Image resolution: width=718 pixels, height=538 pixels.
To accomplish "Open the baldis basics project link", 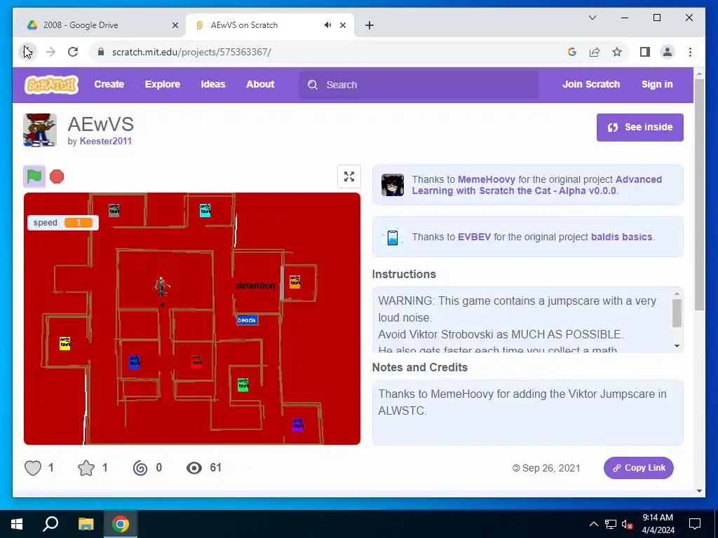I will coord(621,237).
